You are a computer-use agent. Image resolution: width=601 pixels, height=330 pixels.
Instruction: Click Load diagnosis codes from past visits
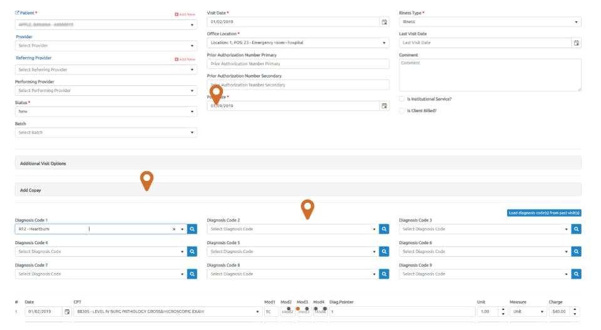(x=544, y=213)
